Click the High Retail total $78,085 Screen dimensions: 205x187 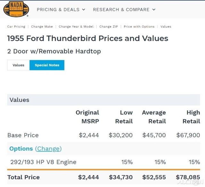pyautogui.click(x=188, y=177)
